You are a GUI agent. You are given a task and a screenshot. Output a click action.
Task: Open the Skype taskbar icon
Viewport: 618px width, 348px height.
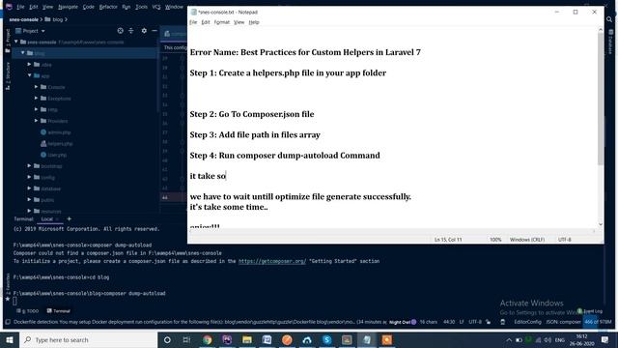pyautogui.click(x=326, y=339)
